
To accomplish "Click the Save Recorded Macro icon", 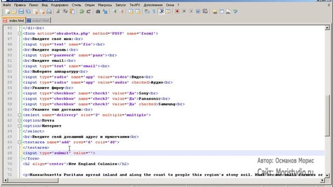I will 205,11.
